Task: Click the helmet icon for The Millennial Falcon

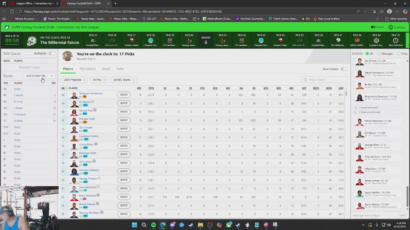Action: pos(32,41)
